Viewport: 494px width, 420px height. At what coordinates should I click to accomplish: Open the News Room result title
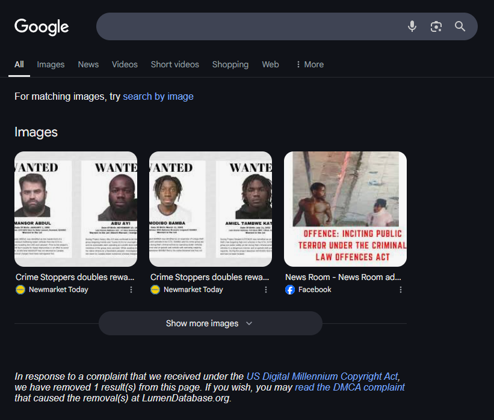[x=343, y=277]
